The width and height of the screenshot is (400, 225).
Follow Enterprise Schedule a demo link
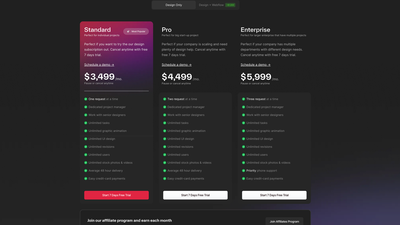tap(255, 65)
